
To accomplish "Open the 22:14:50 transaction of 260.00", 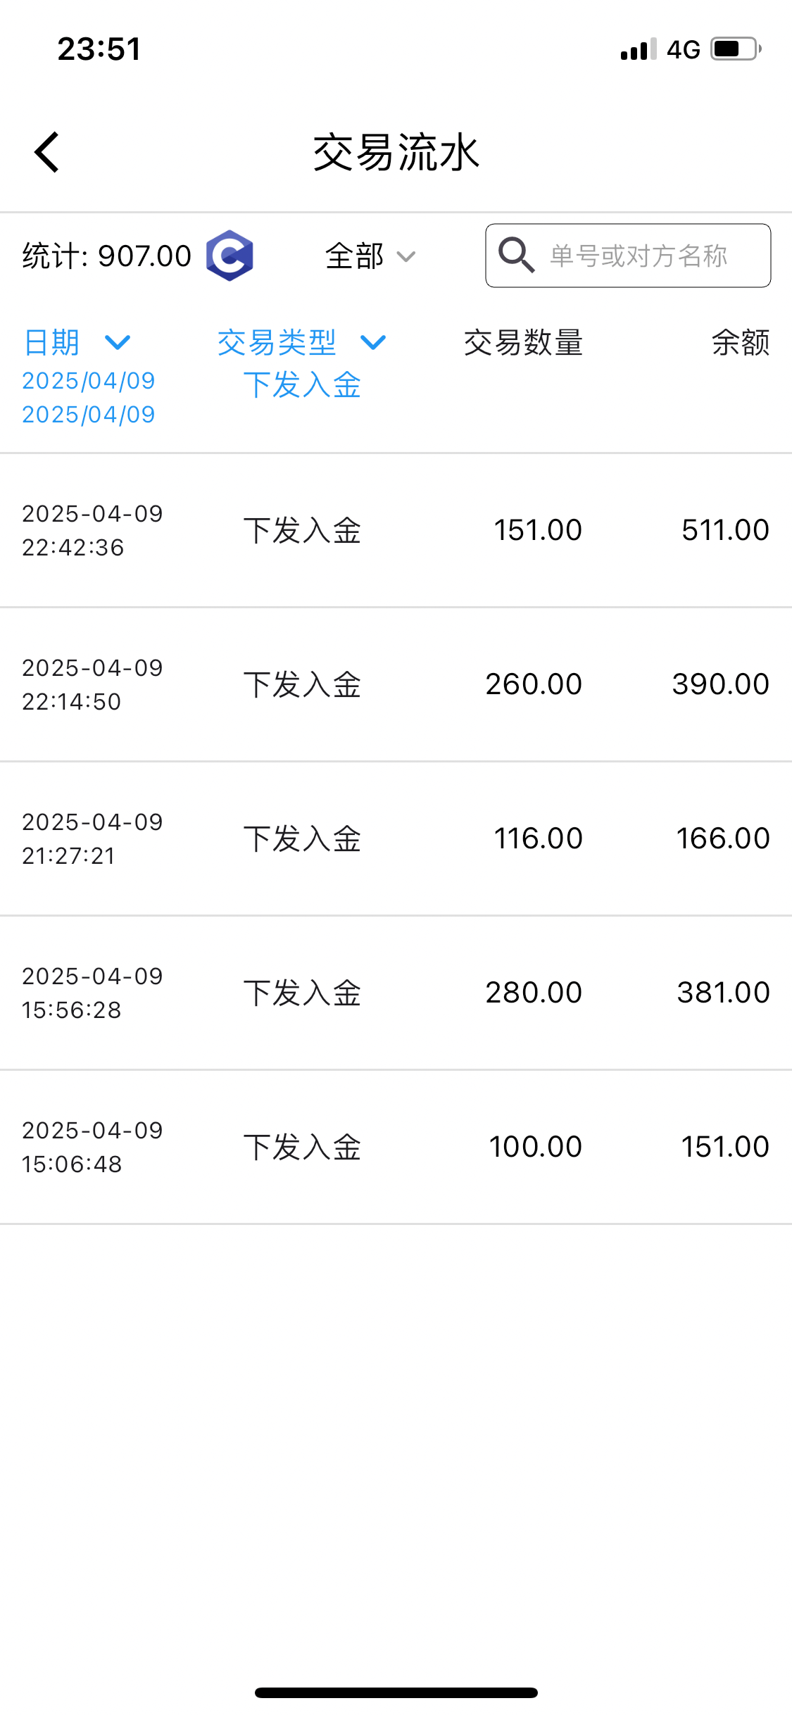I will (396, 684).
